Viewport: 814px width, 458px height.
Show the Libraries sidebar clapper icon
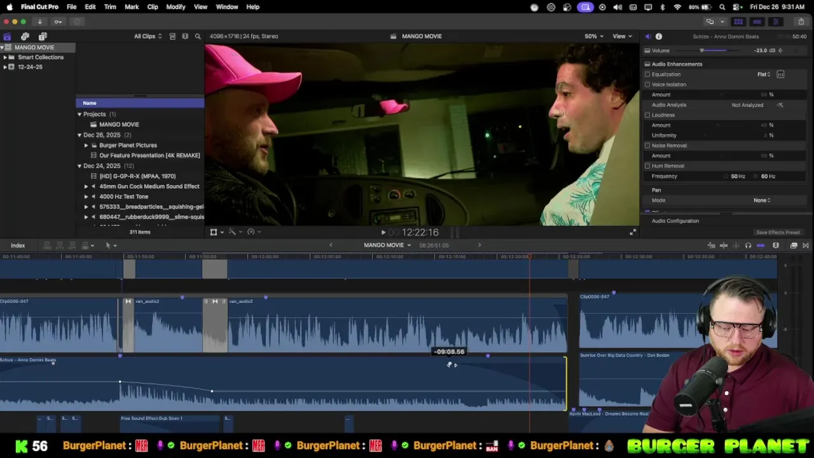pyautogui.click(x=7, y=36)
